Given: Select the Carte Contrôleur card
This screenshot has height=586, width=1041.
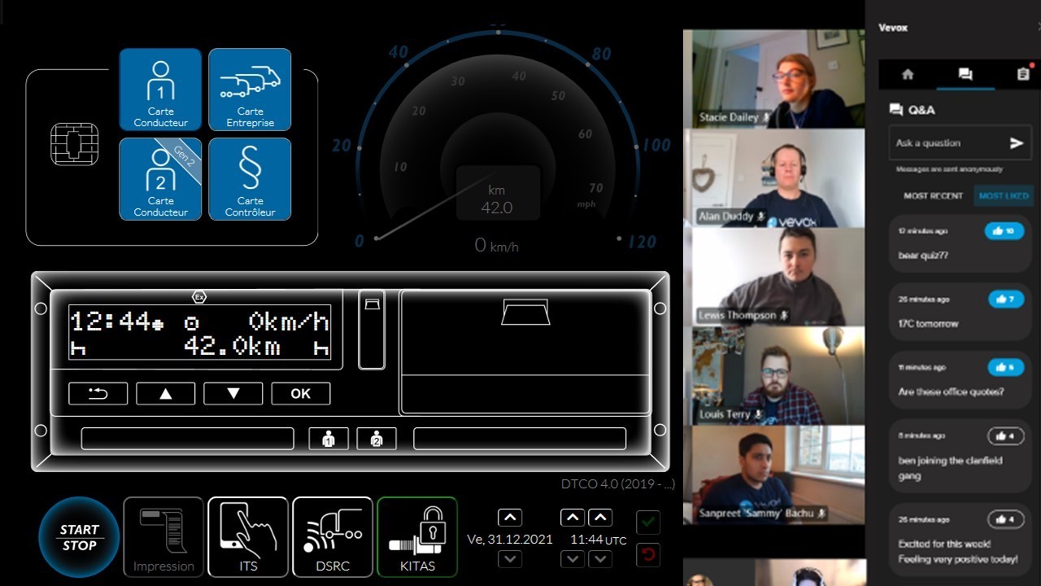Looking at the screenshot, I should coord(250,179).
